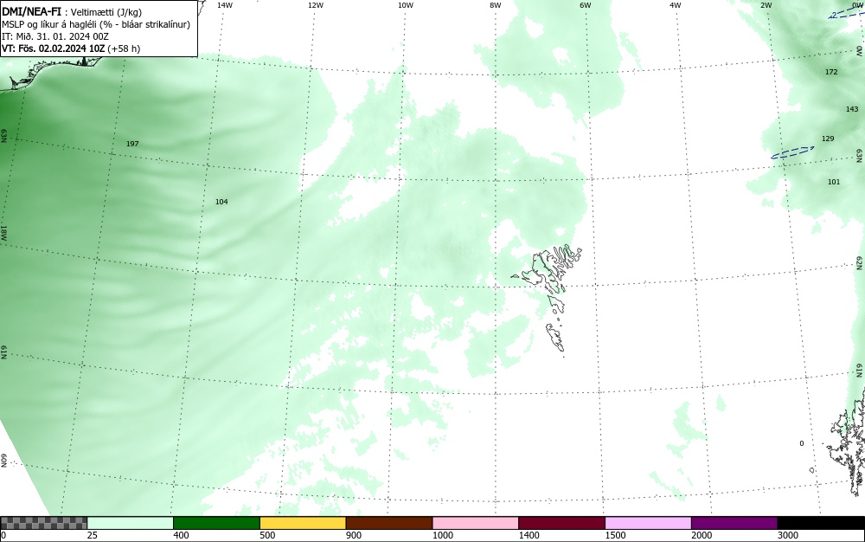
Task: Click the legend label 500
Action: (x=267, y=535)
